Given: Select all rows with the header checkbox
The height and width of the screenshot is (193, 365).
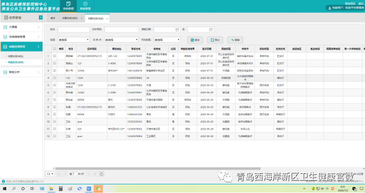Looking at the screenshot, I should click(54, 49).
